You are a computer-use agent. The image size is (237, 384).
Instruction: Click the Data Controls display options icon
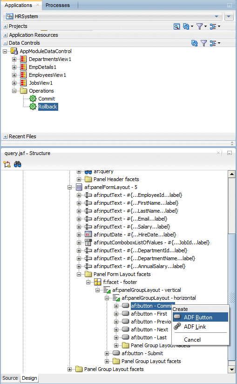213,43
